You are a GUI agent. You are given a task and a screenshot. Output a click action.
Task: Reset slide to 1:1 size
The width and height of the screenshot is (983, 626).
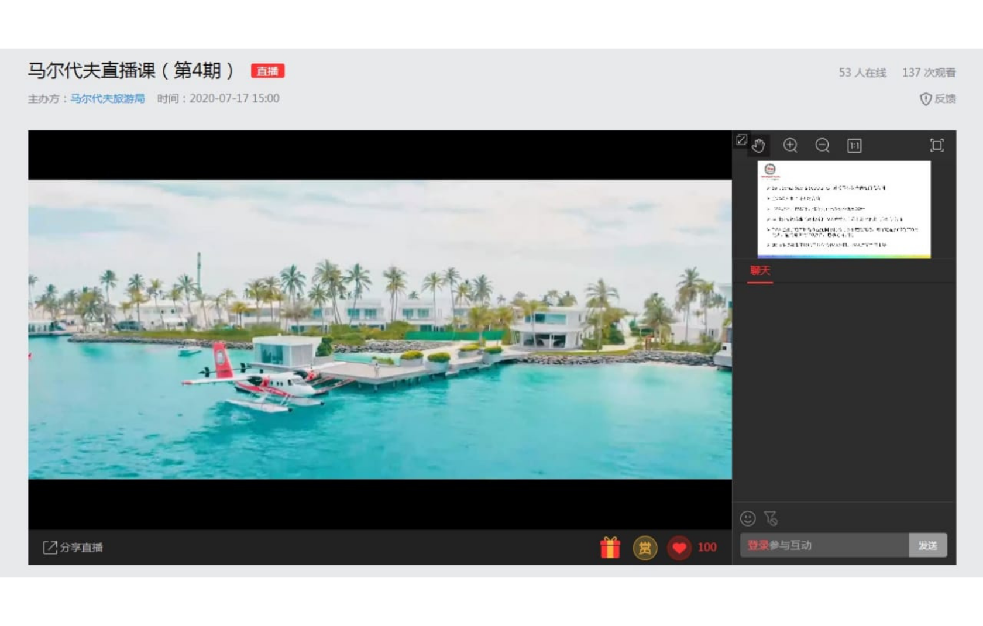point(854,145)
